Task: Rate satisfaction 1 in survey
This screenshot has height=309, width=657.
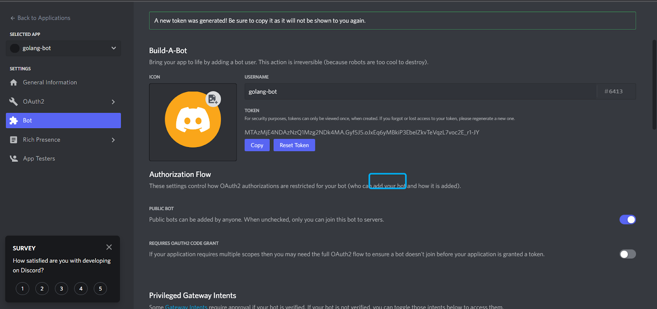Action: [x=23, y=289]
